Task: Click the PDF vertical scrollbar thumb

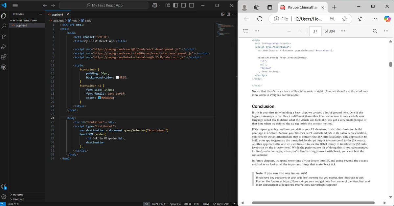Action: [x=390, y=64]
